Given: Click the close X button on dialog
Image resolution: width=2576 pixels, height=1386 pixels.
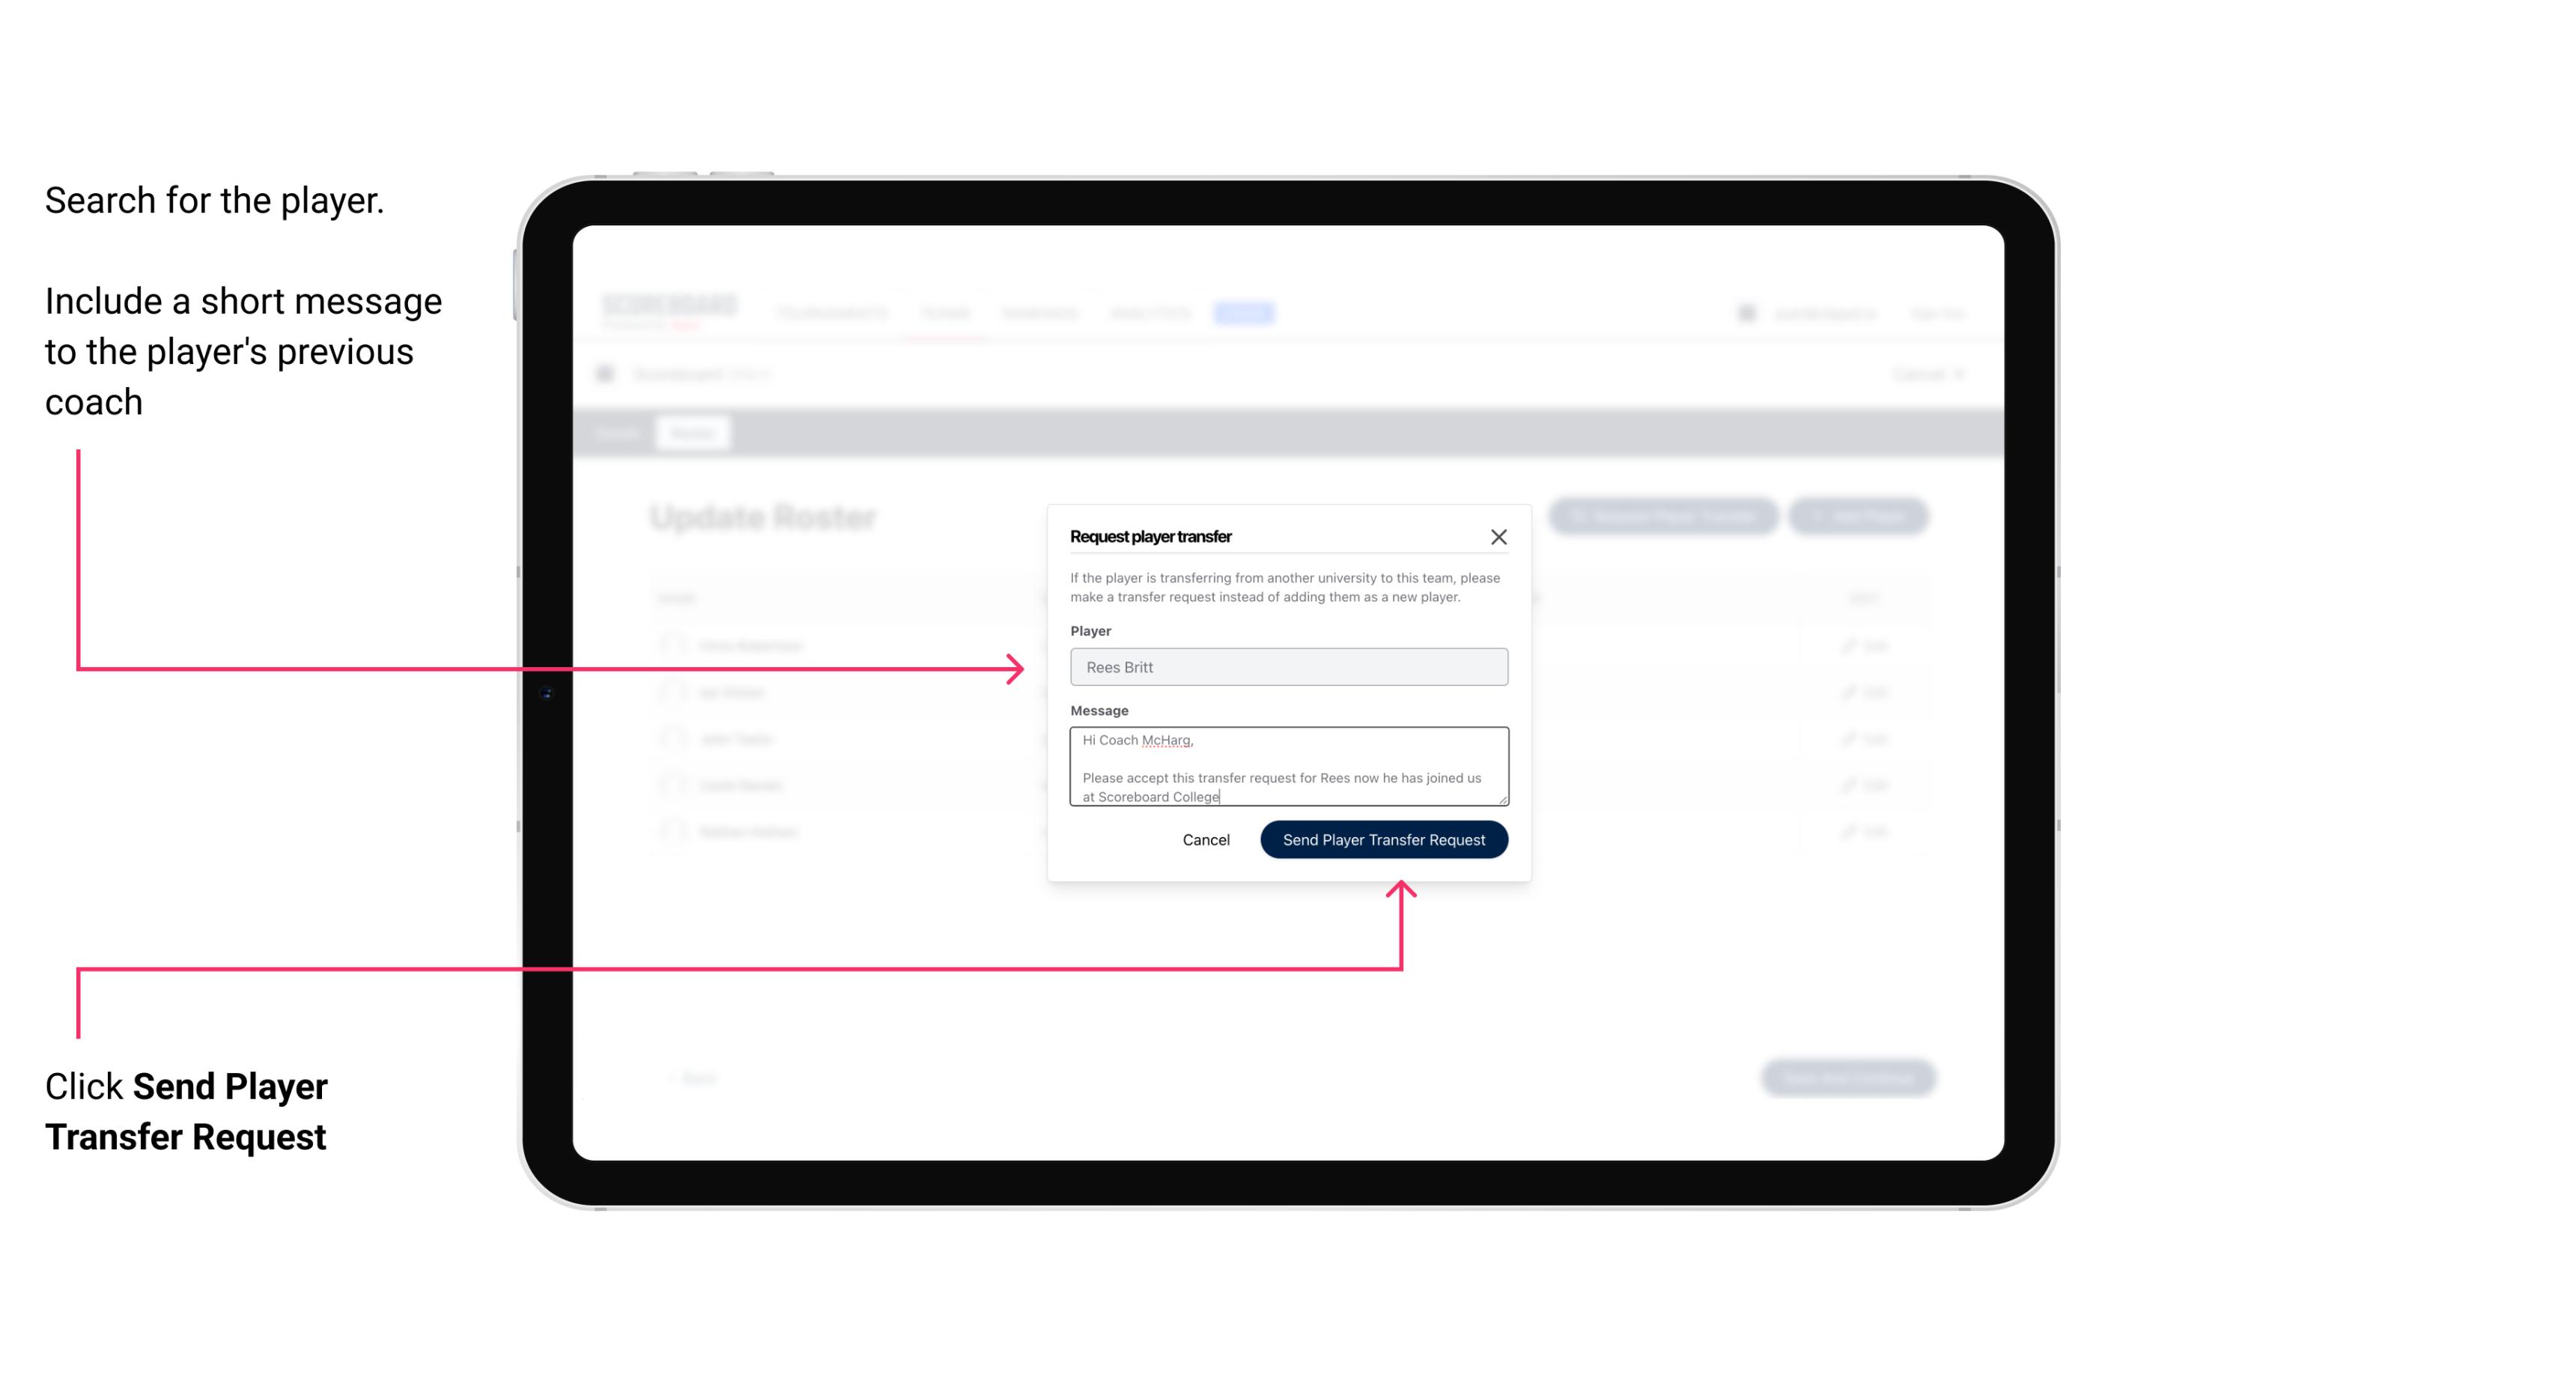Looking at the screenshot, I should point(1499,536).
